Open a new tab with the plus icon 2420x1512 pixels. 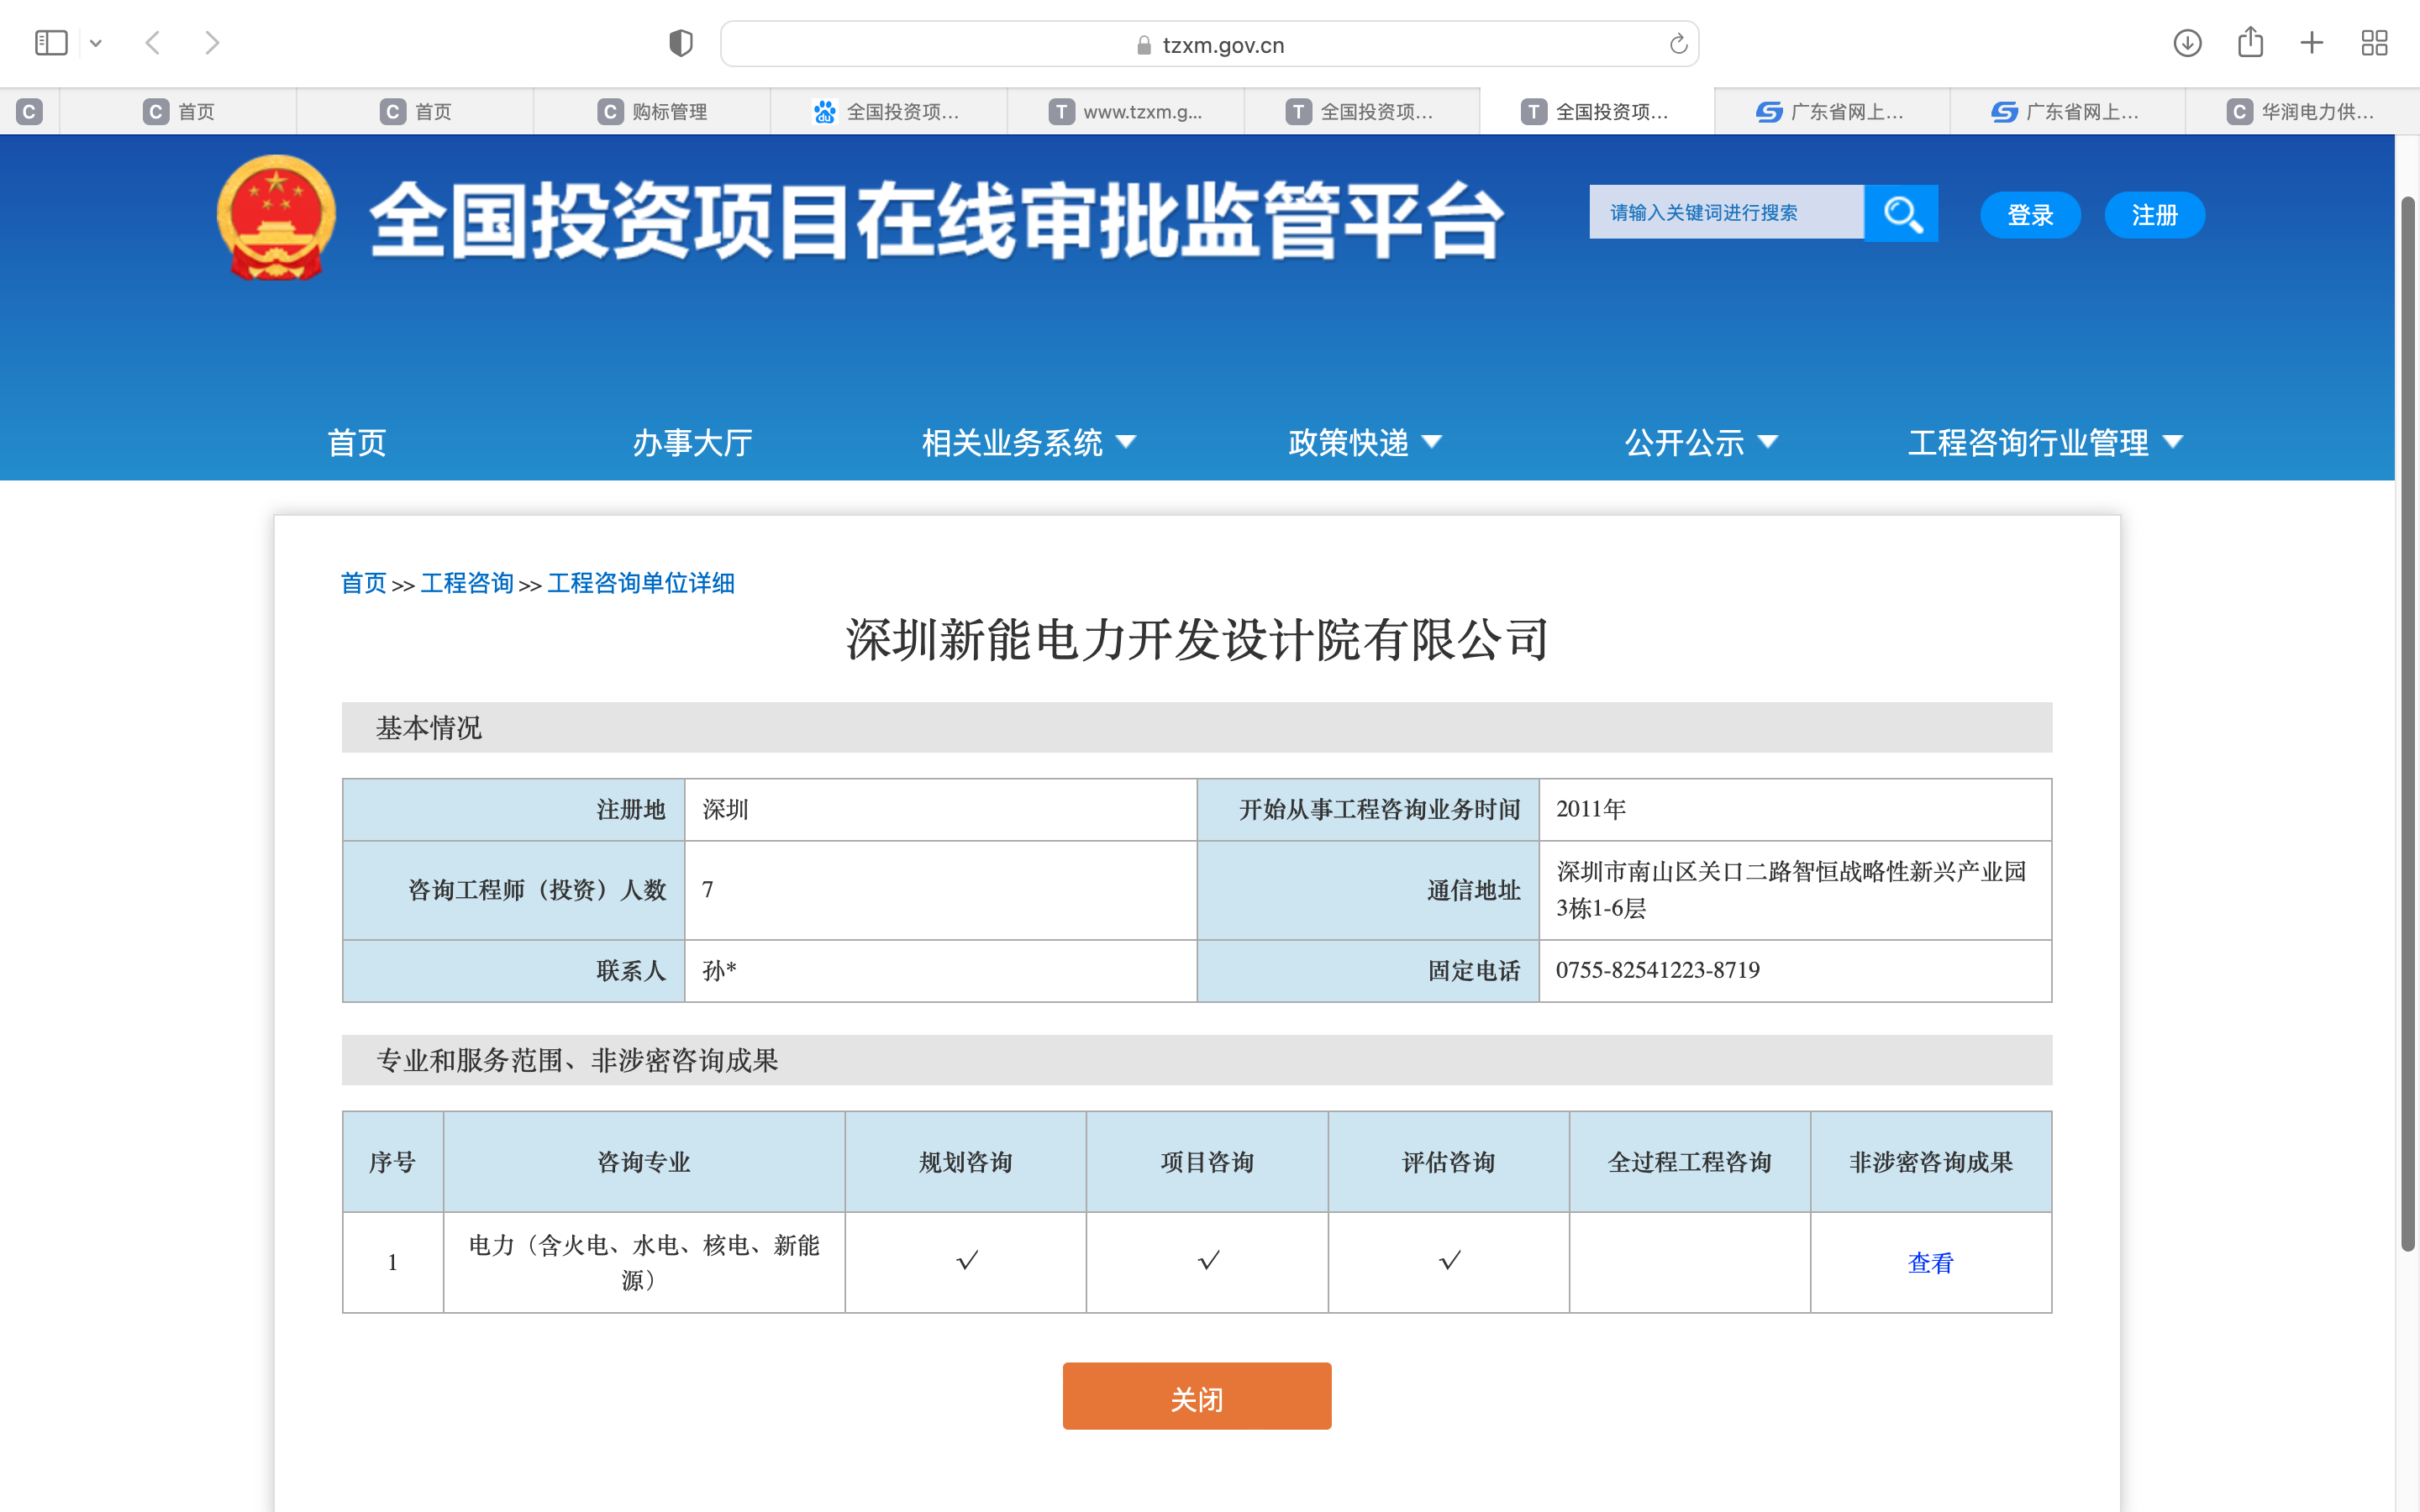pyautogui.click(x=2312, y=43)
